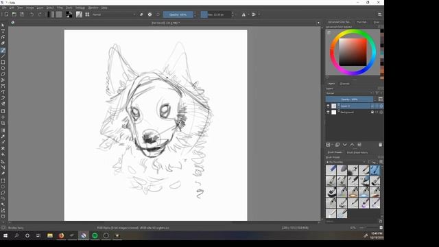Screen dimensions: 439x247
Task: Open the brush presets chooser grid
Action: [x=87, y=14]
